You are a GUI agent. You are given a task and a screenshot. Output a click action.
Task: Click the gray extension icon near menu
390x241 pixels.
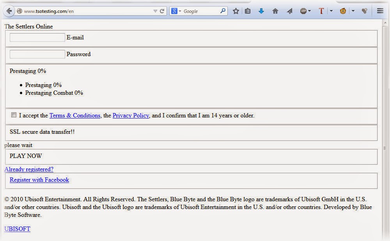coord(364,11)
